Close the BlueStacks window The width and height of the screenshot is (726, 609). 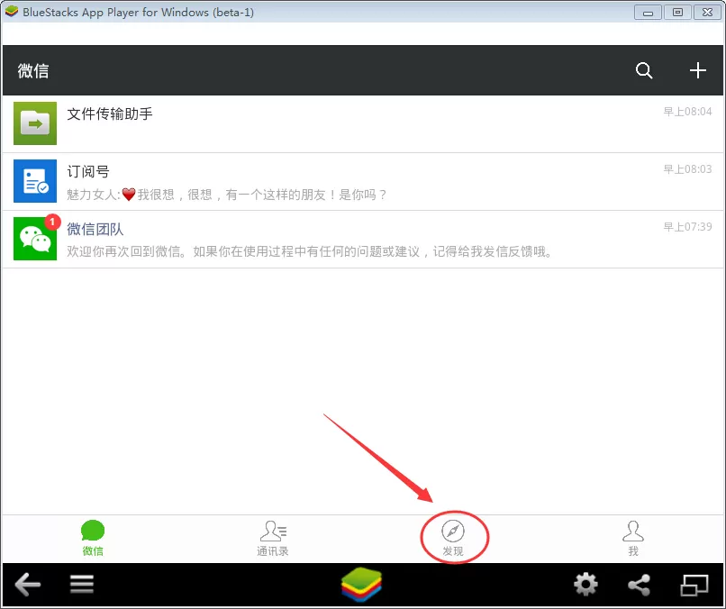tap(707, 13)
